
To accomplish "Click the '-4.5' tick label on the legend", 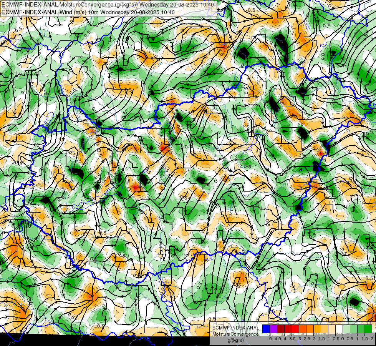I will [x=277, y=339].
